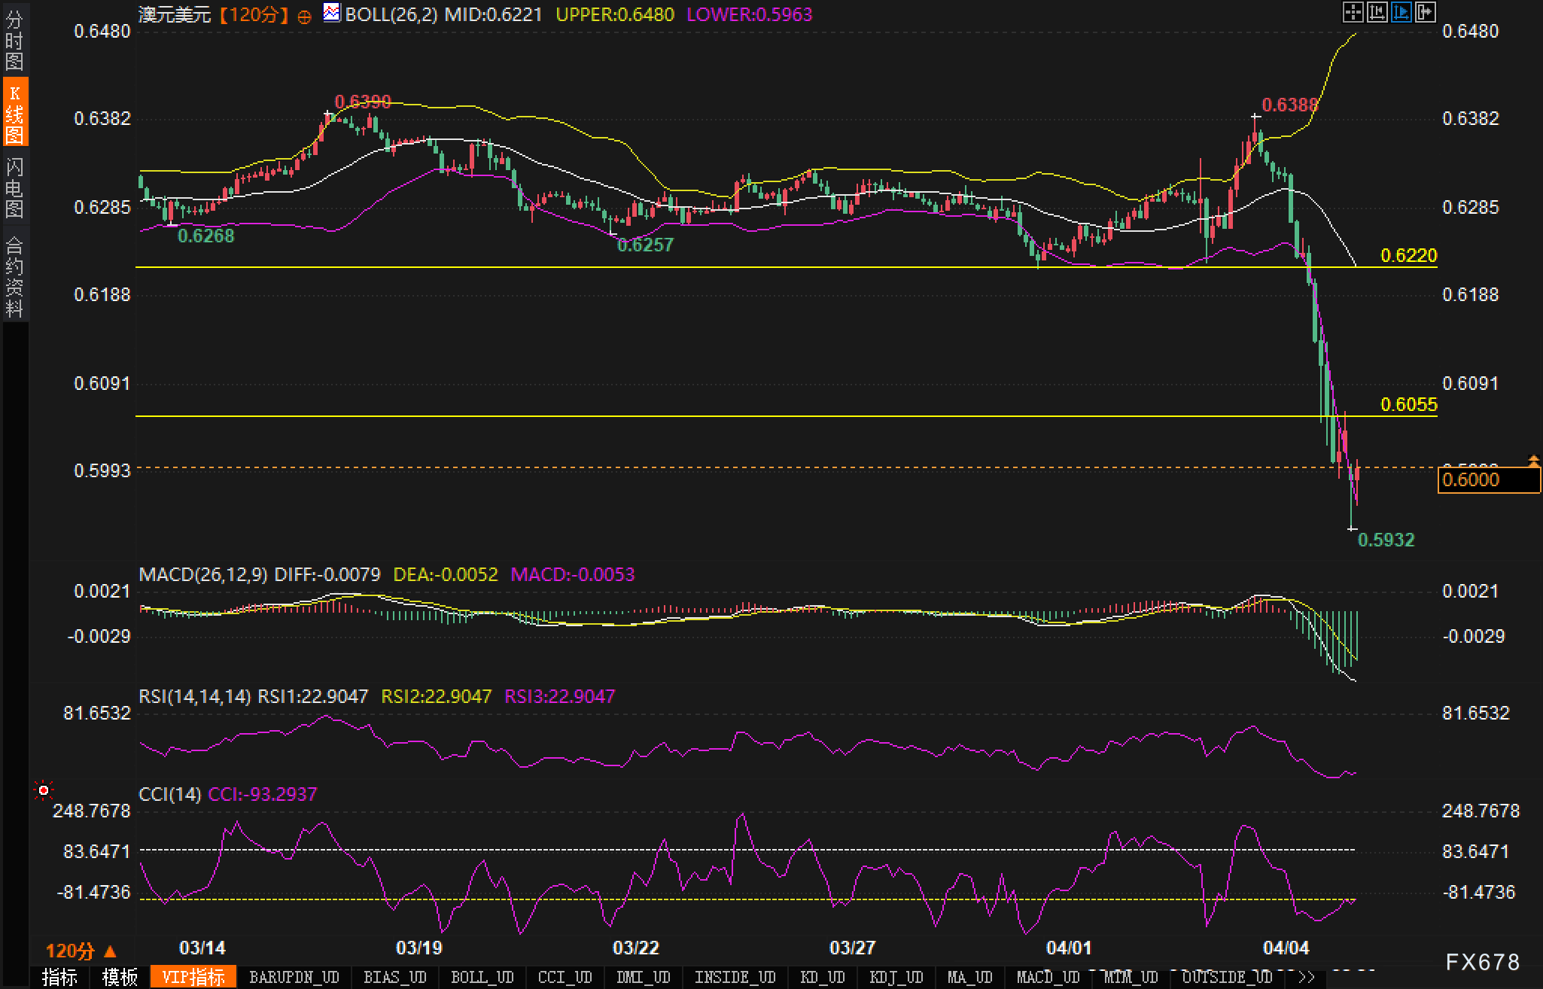Viewport: 1543px width, 989px height.
Task: Toggle the blue-highlighted axis play icon
Action: click(1401, 12)
